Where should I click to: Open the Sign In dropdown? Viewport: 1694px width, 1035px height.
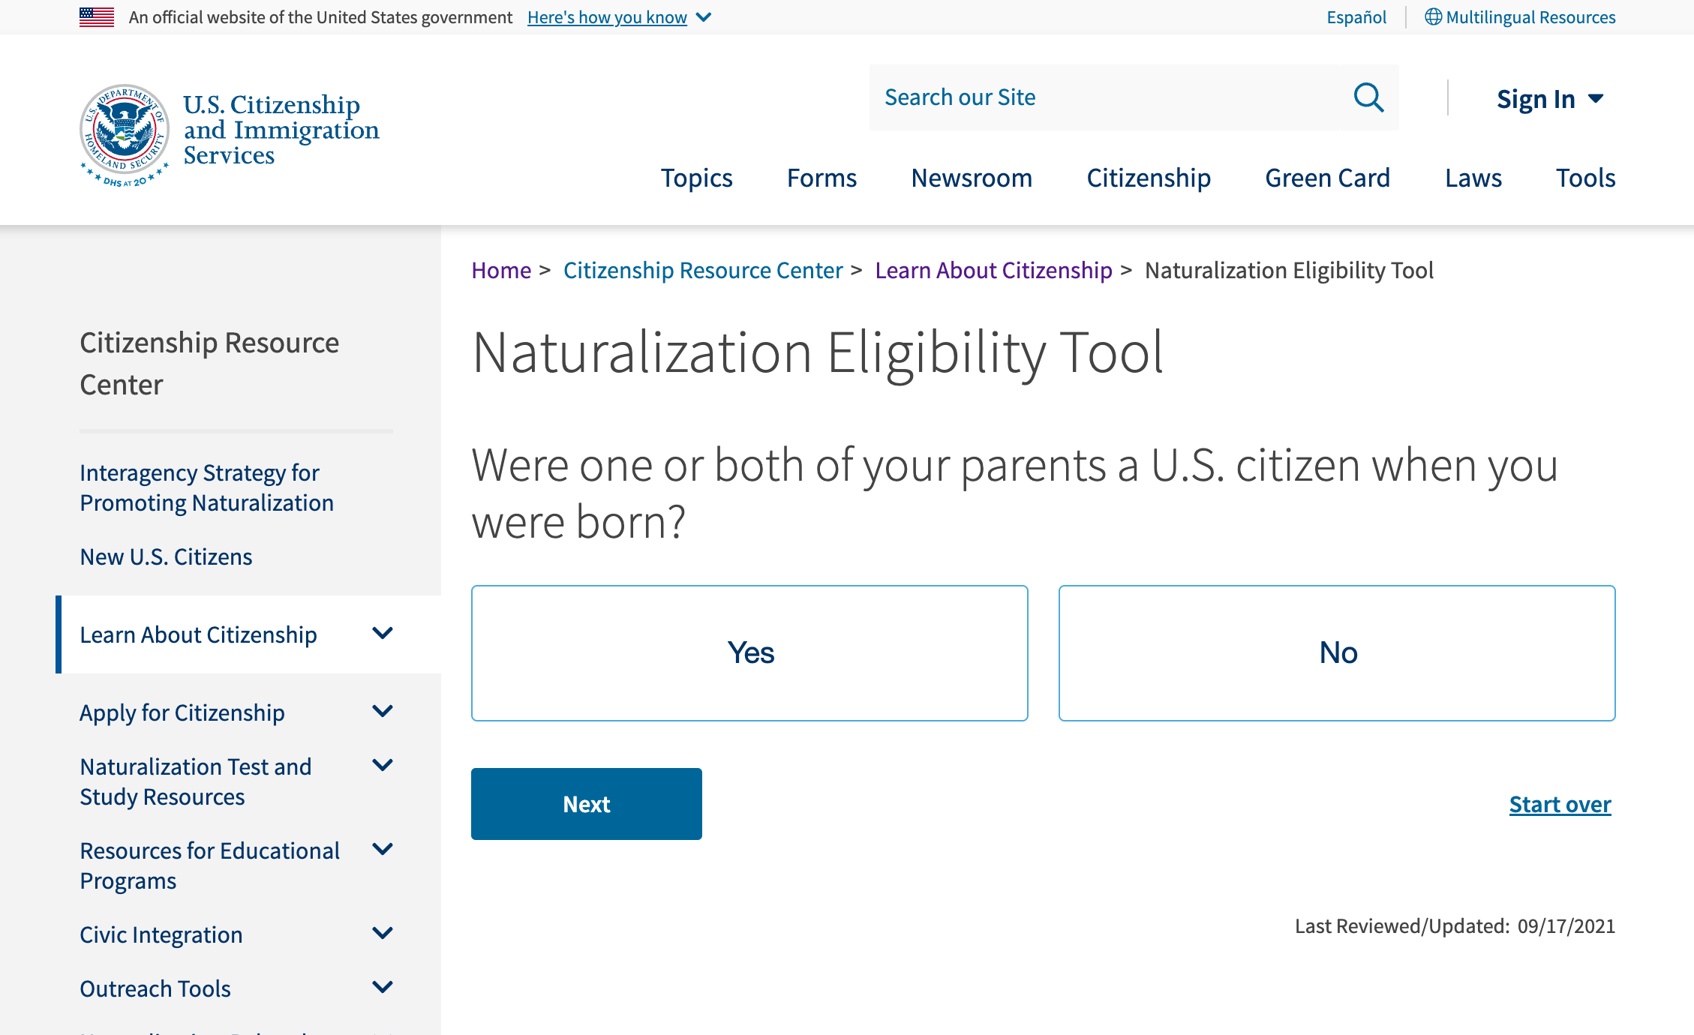click(x=1549, y=99)
